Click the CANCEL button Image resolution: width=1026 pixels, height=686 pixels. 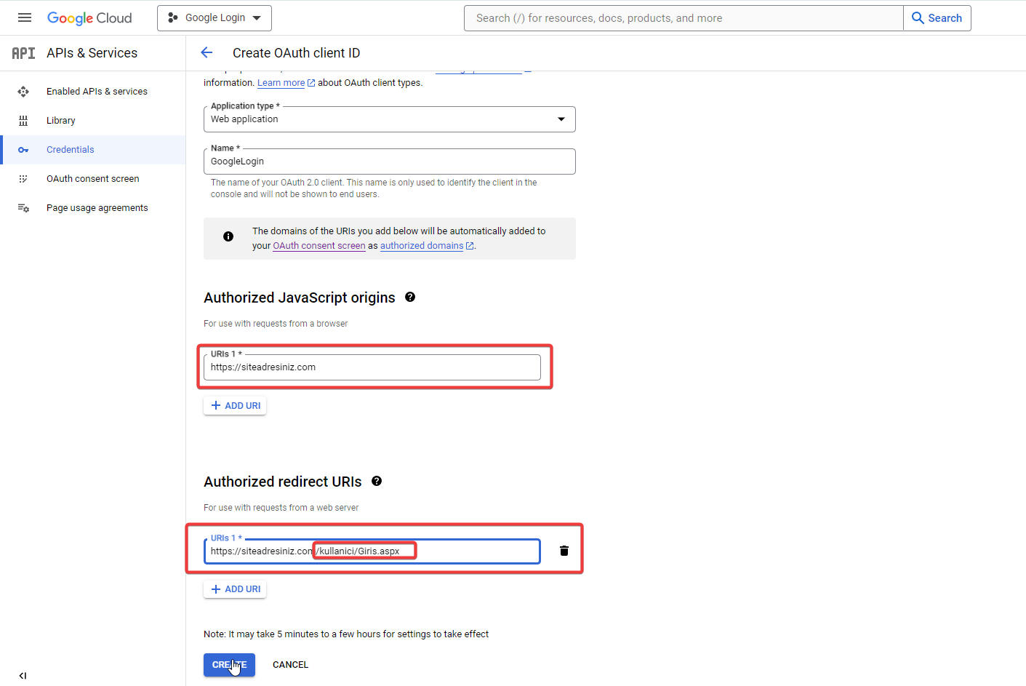coord(290,665)
